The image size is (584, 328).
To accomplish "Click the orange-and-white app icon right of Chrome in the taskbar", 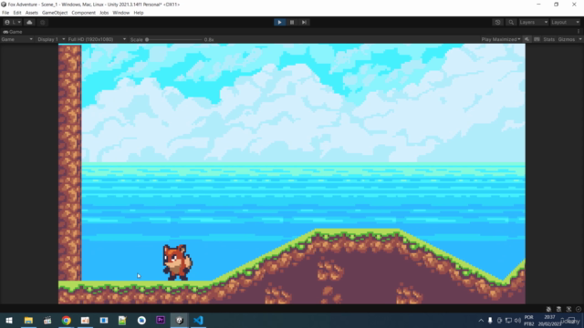I will pyautogui.click(x=85, y=320).
